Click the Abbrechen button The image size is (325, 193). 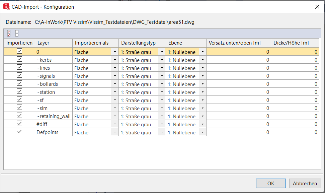click(305, 184)
